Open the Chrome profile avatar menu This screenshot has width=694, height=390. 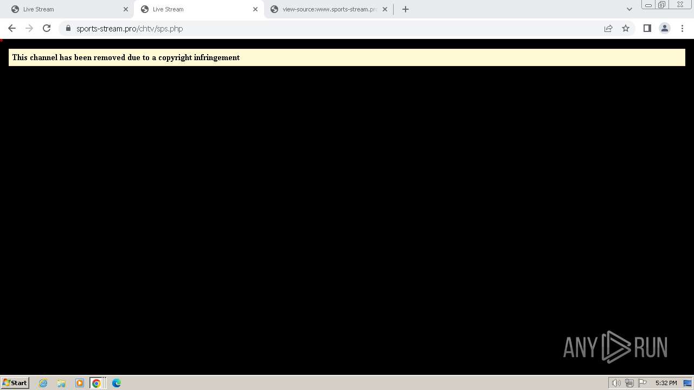pos(664,28)
